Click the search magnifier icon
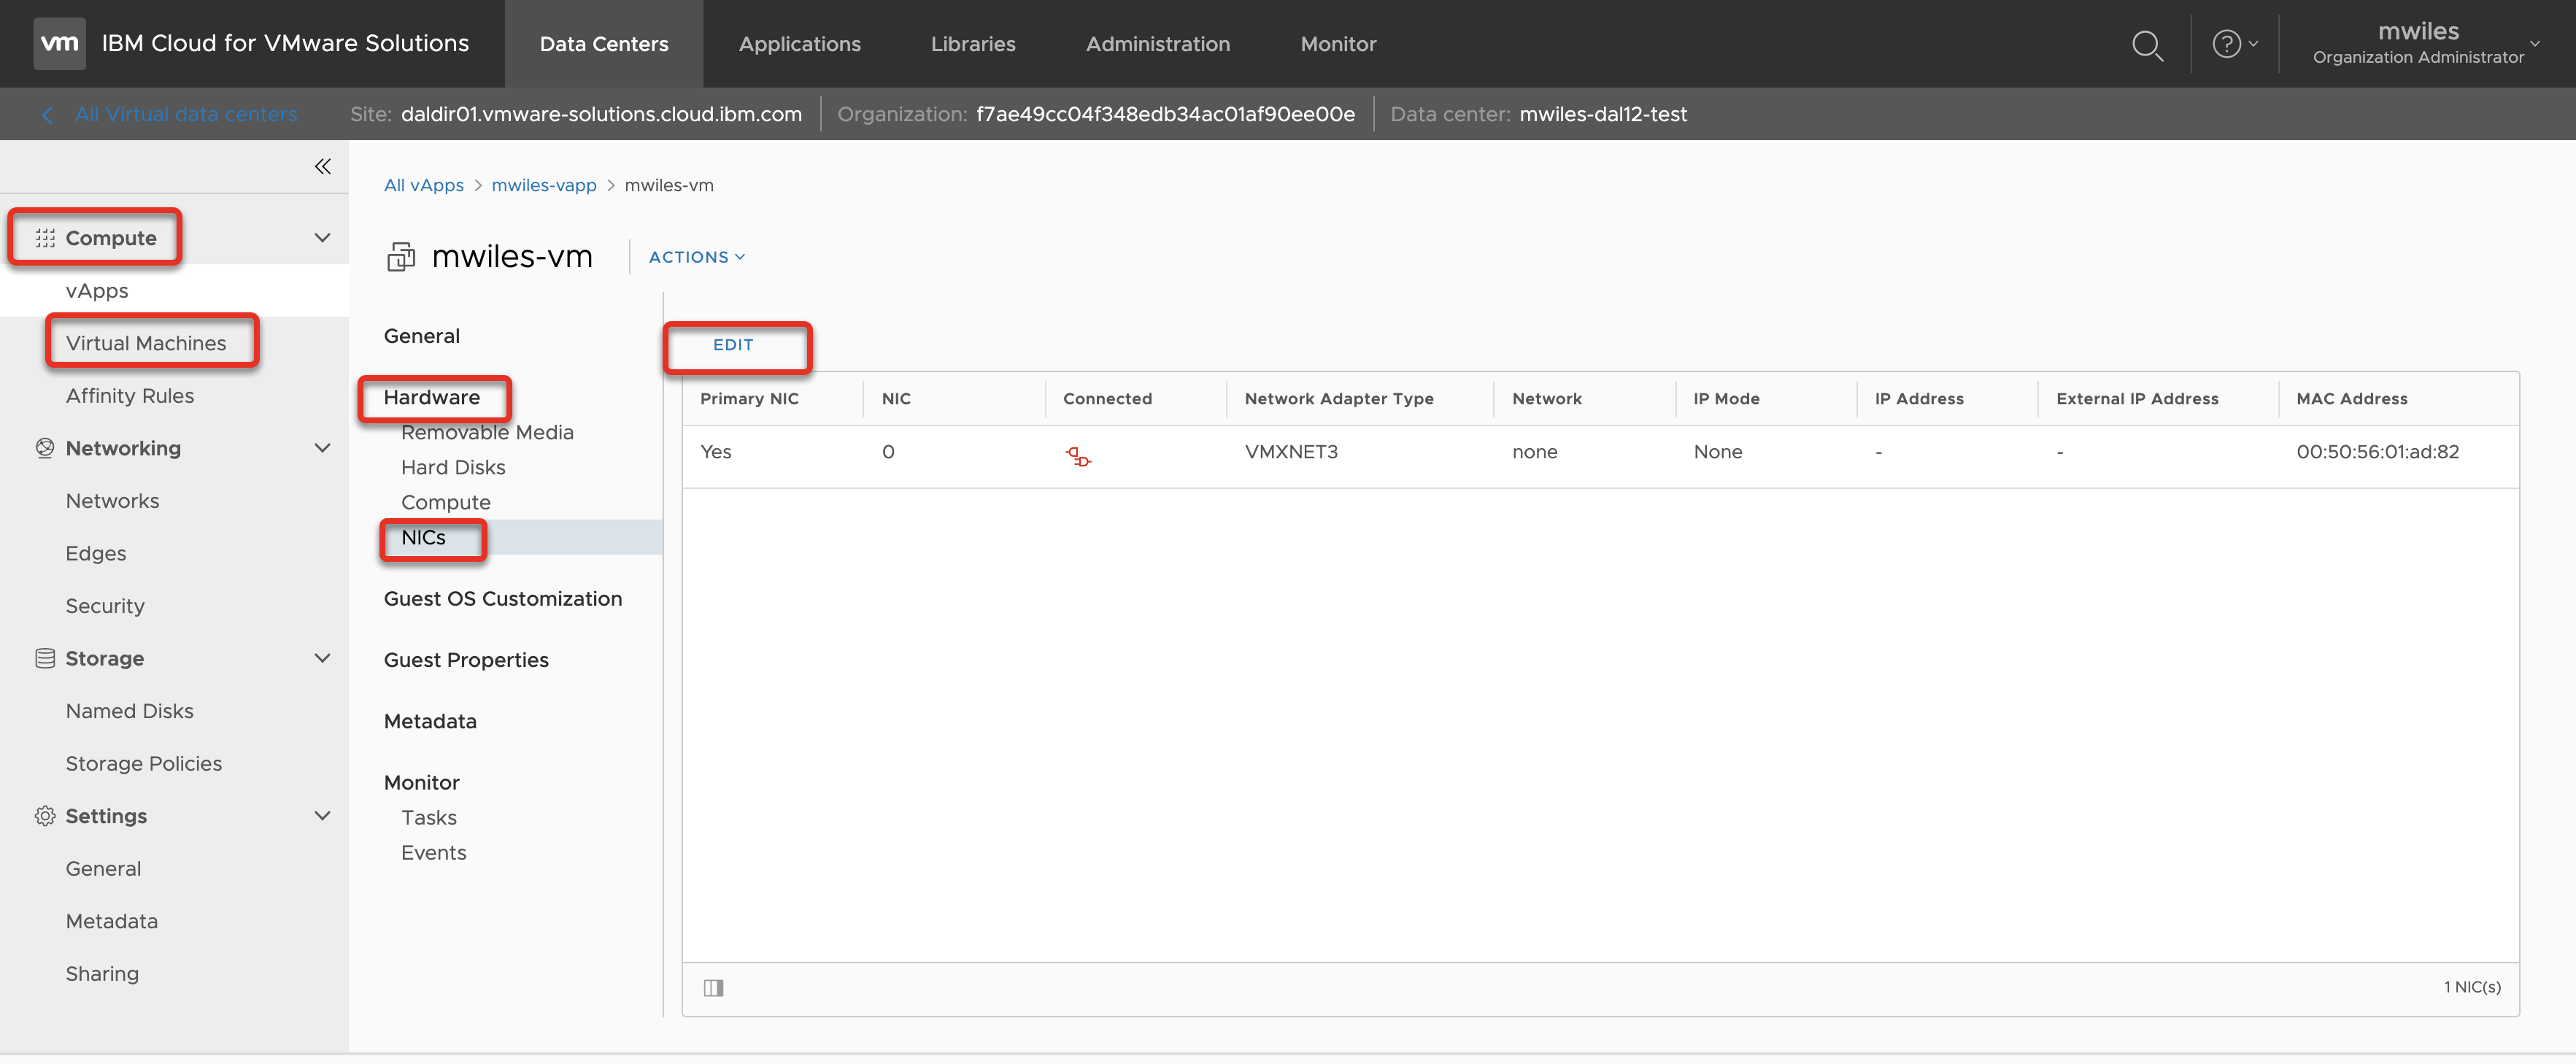Screen dimensions: 2576x1064 coord(2146,45)
